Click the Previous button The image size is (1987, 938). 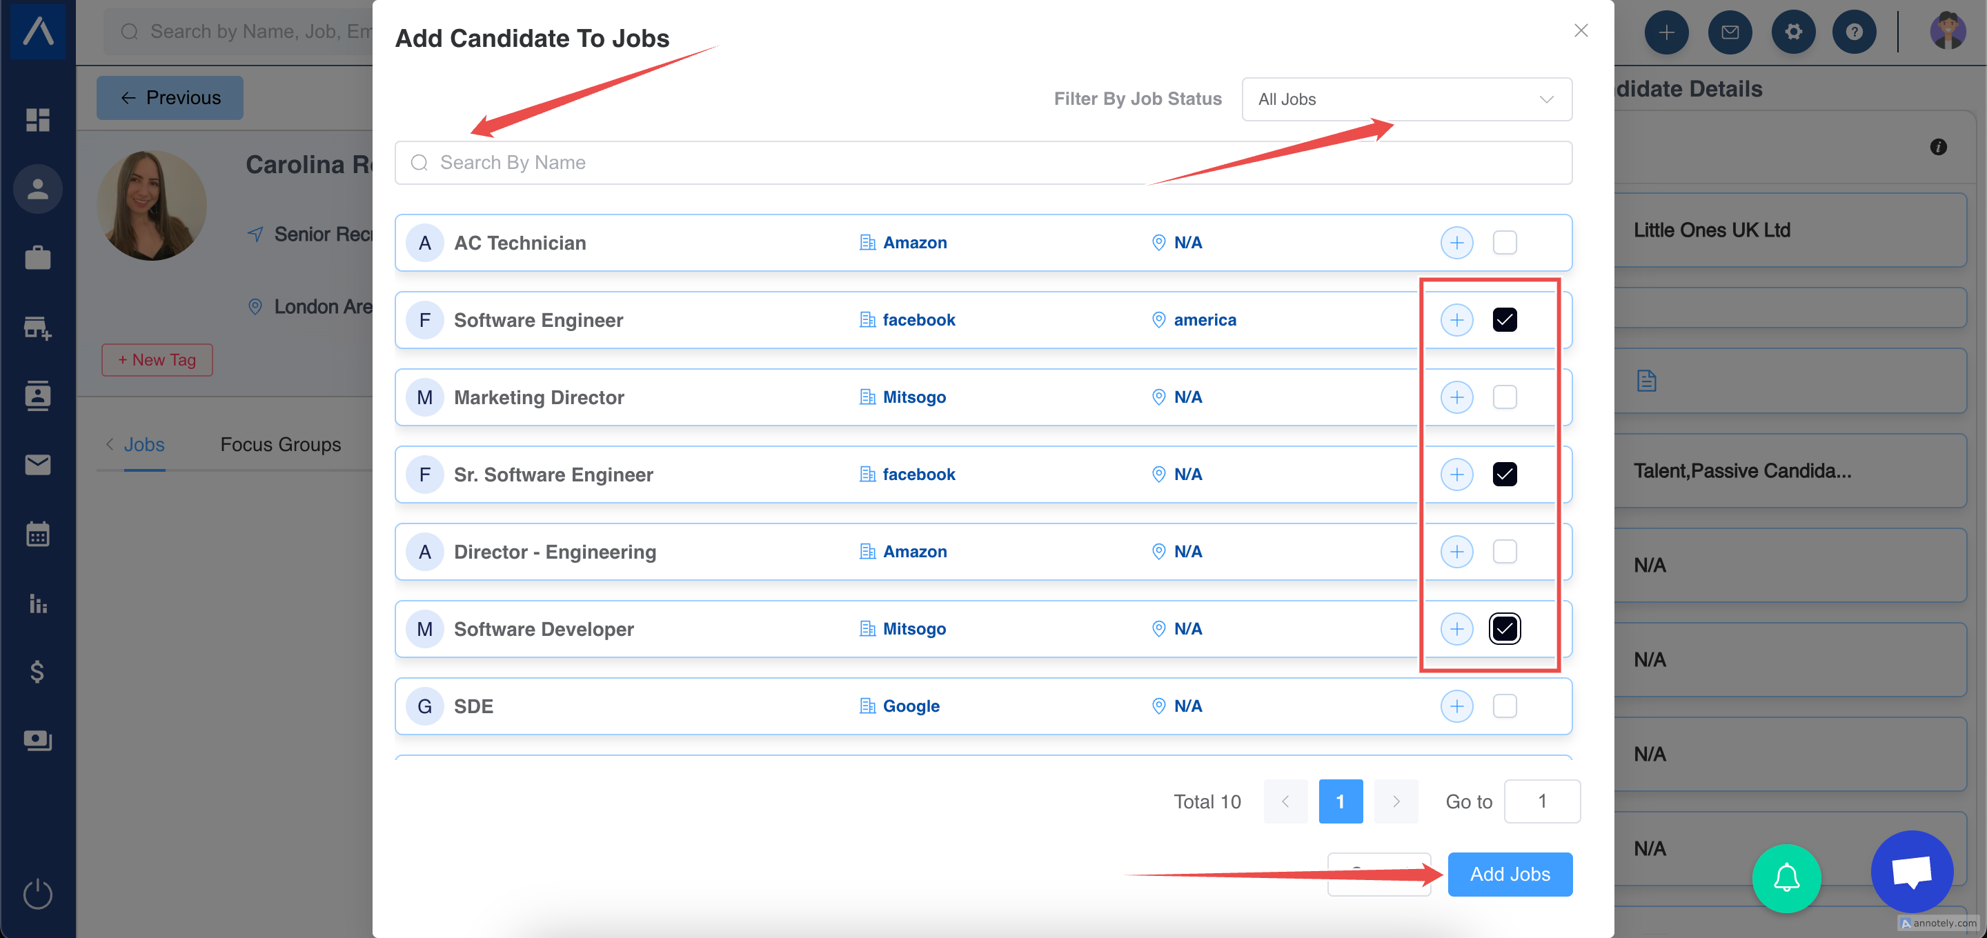pos(170,98)
